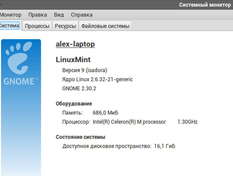Open the Справка menu
This screenshot has width=233, height=176.
pos(82,15)
